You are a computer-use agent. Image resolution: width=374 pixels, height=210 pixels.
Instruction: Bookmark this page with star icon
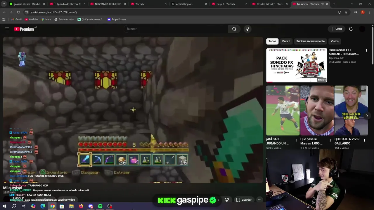pyautogui.click(x=346, y=12)
